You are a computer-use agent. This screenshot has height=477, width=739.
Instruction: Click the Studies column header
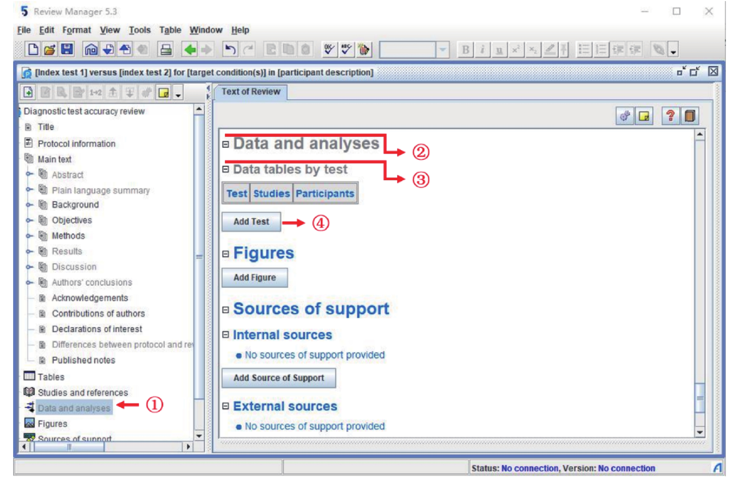coord(271,194)
